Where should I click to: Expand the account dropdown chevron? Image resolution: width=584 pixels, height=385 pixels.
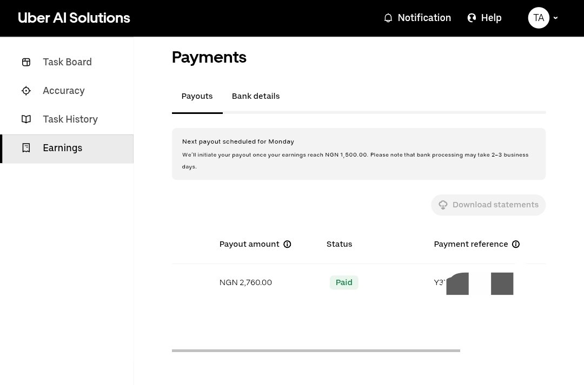(555, 18)
